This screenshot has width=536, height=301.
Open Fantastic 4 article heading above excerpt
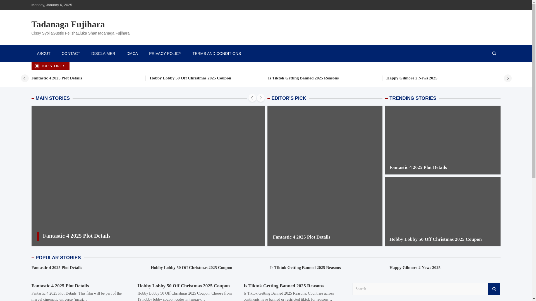(x=60, y=286)
